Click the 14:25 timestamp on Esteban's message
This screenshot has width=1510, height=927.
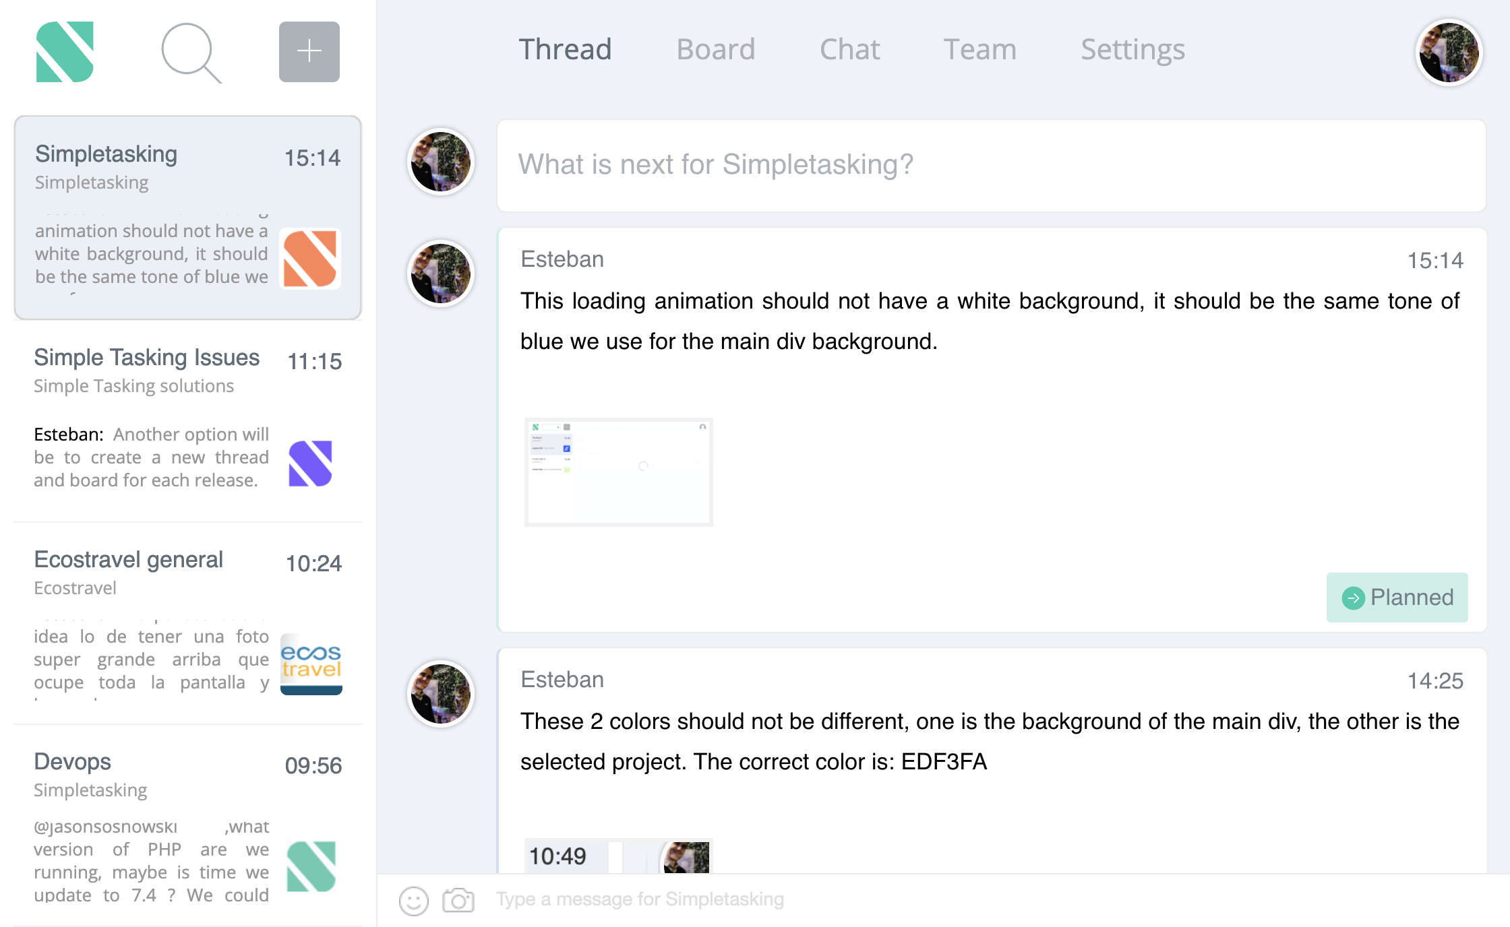1435,681
